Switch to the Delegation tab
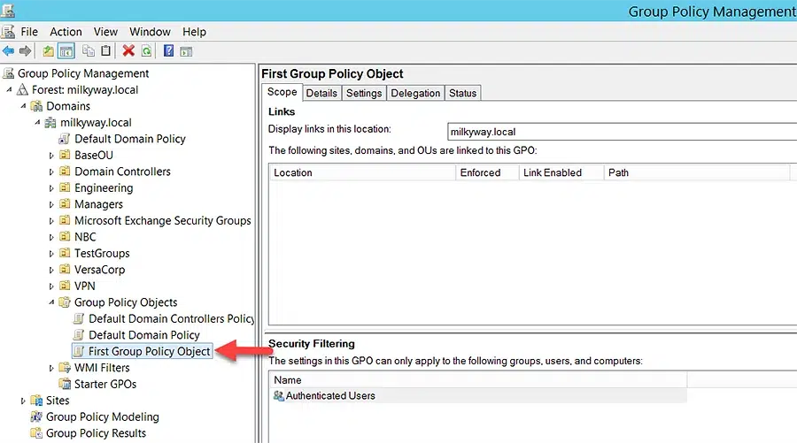 coord(415,94)
